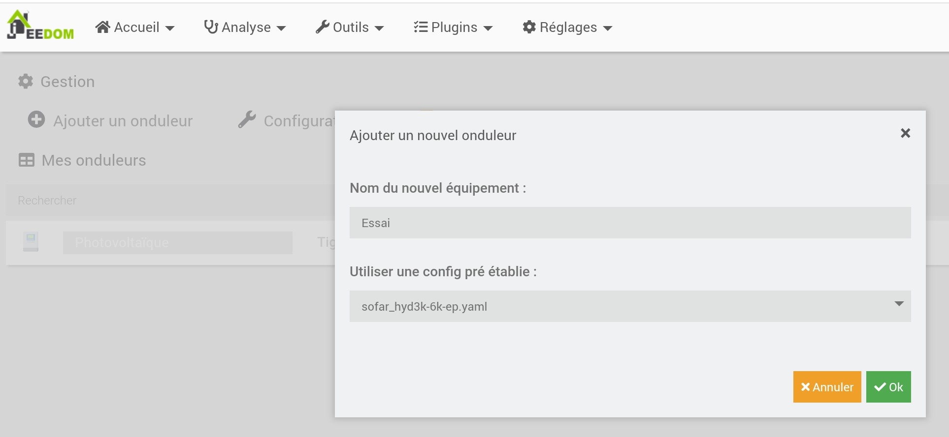Screen dimensions: 949x437
Task: Open the pre-established config dropdown
Action: (x=630, y=306)
